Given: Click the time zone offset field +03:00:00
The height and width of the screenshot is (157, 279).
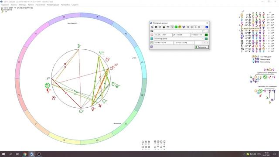Looking at the screenshot, I should tap(197, 35).
